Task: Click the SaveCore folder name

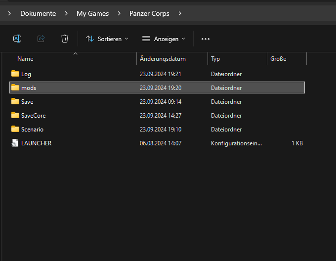Action: coord(34,116)
